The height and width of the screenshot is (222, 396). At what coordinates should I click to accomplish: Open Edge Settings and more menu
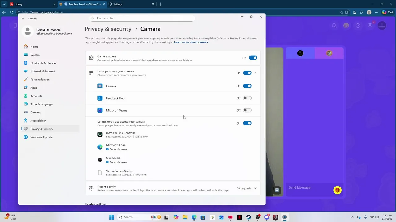coord(376,12)
